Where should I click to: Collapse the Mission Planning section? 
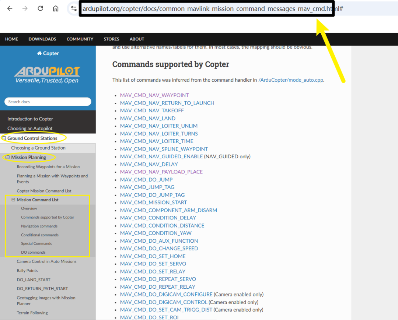tap(8, 157)
